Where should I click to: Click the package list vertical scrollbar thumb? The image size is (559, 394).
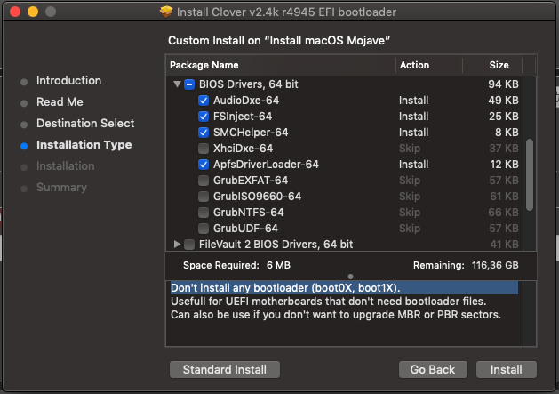click(x=530, y=175)
